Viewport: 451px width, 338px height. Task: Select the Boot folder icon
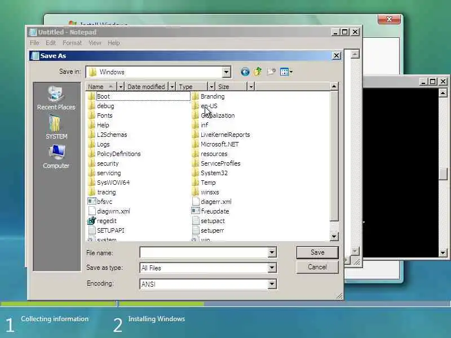(92, 96)
